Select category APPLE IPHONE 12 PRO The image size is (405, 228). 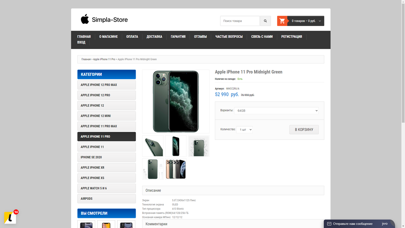coord(106,95)
